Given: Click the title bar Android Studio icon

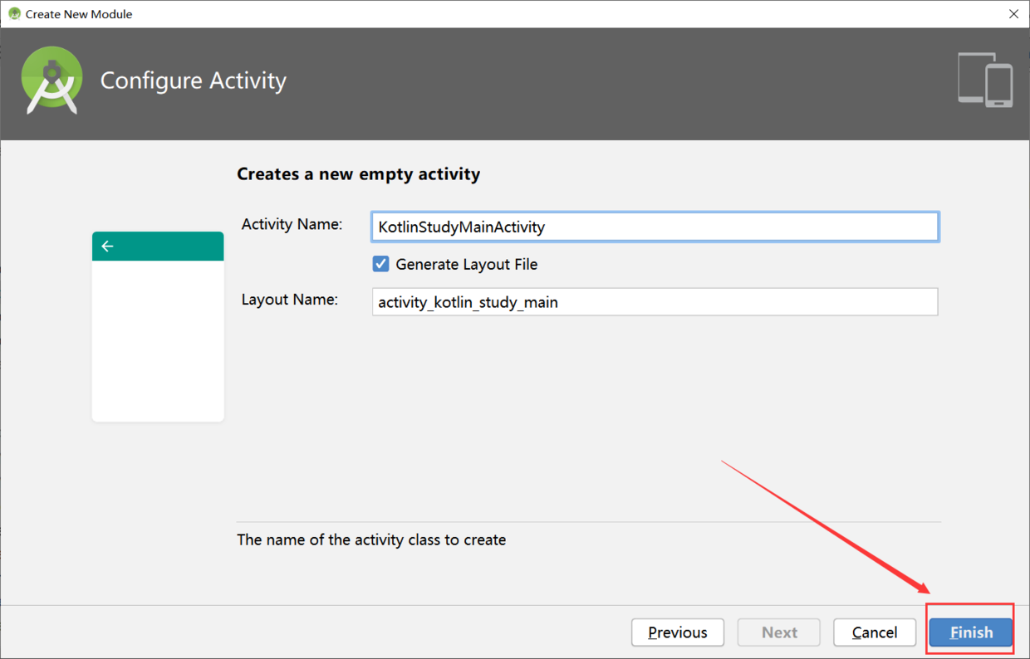Looking at the screenshot, I should (13, 14).
